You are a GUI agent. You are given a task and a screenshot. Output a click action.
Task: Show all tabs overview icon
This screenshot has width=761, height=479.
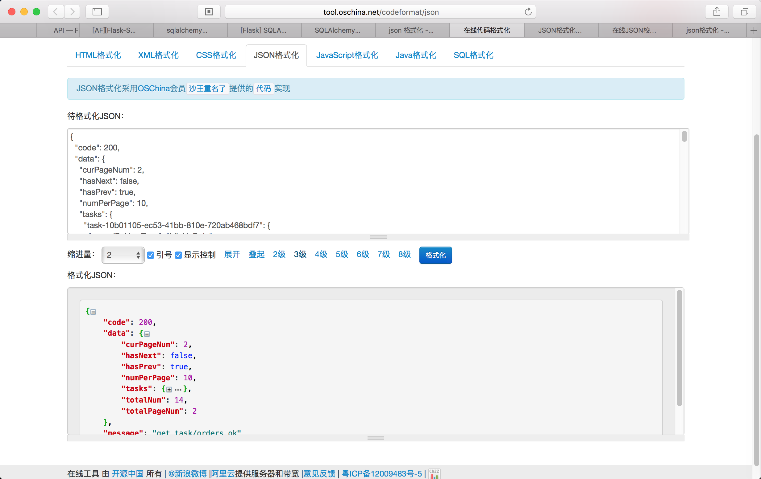tap(744, 12)
